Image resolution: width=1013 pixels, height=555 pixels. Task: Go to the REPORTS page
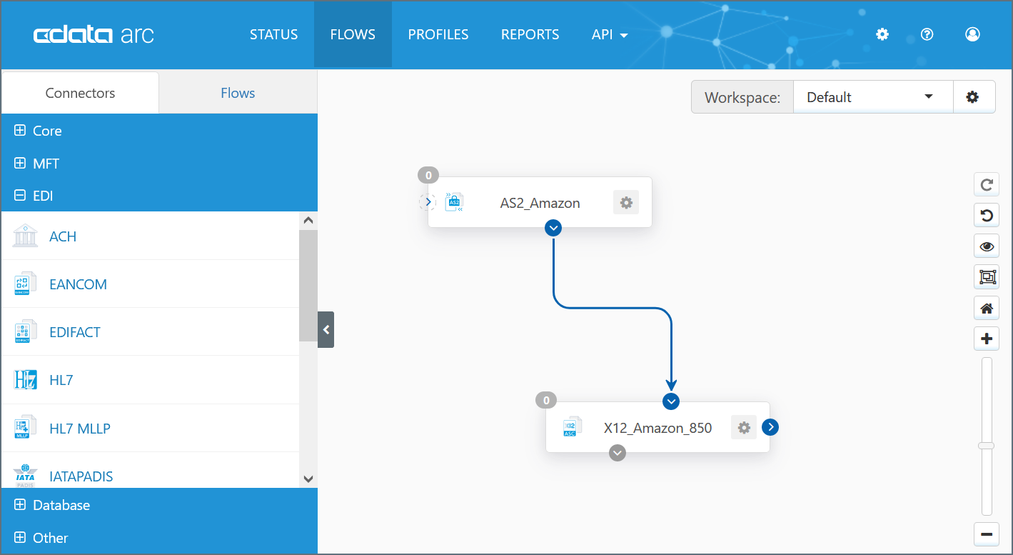click(530, 34)
